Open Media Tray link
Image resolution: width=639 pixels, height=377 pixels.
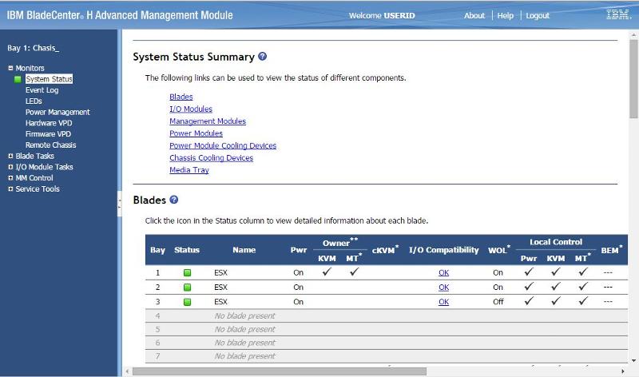tap(189, 170)
